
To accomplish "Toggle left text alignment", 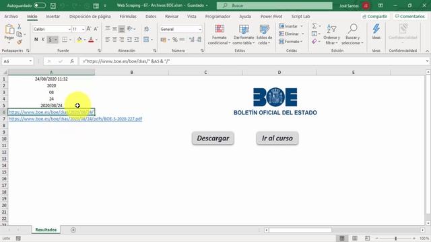I will click(108, 40).
